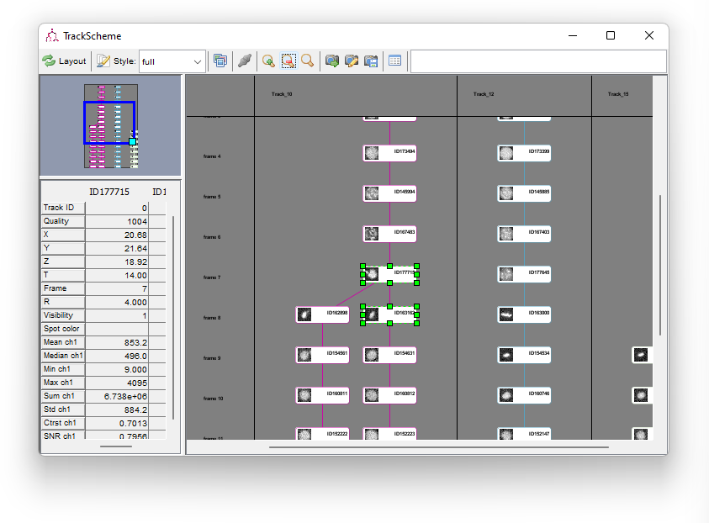Viewport: 709px width, 523px height.
Task: Click the graph panel vertical scrollbar
Action: click(660, 266)
